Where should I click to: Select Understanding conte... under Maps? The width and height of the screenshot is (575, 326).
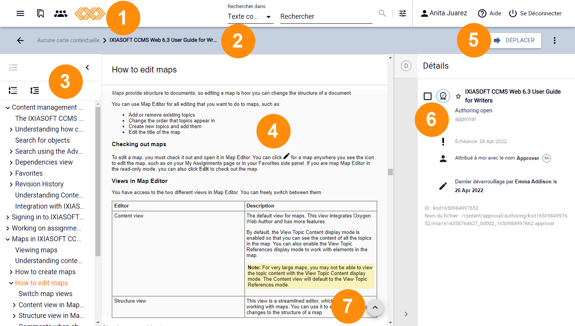tap(49, 261)
